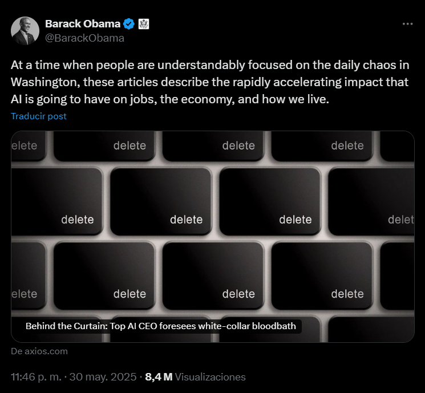The width and height of the screenshot is (425, 393).
Task: Click the government affiliation seal badge
Action: [144, 24]
